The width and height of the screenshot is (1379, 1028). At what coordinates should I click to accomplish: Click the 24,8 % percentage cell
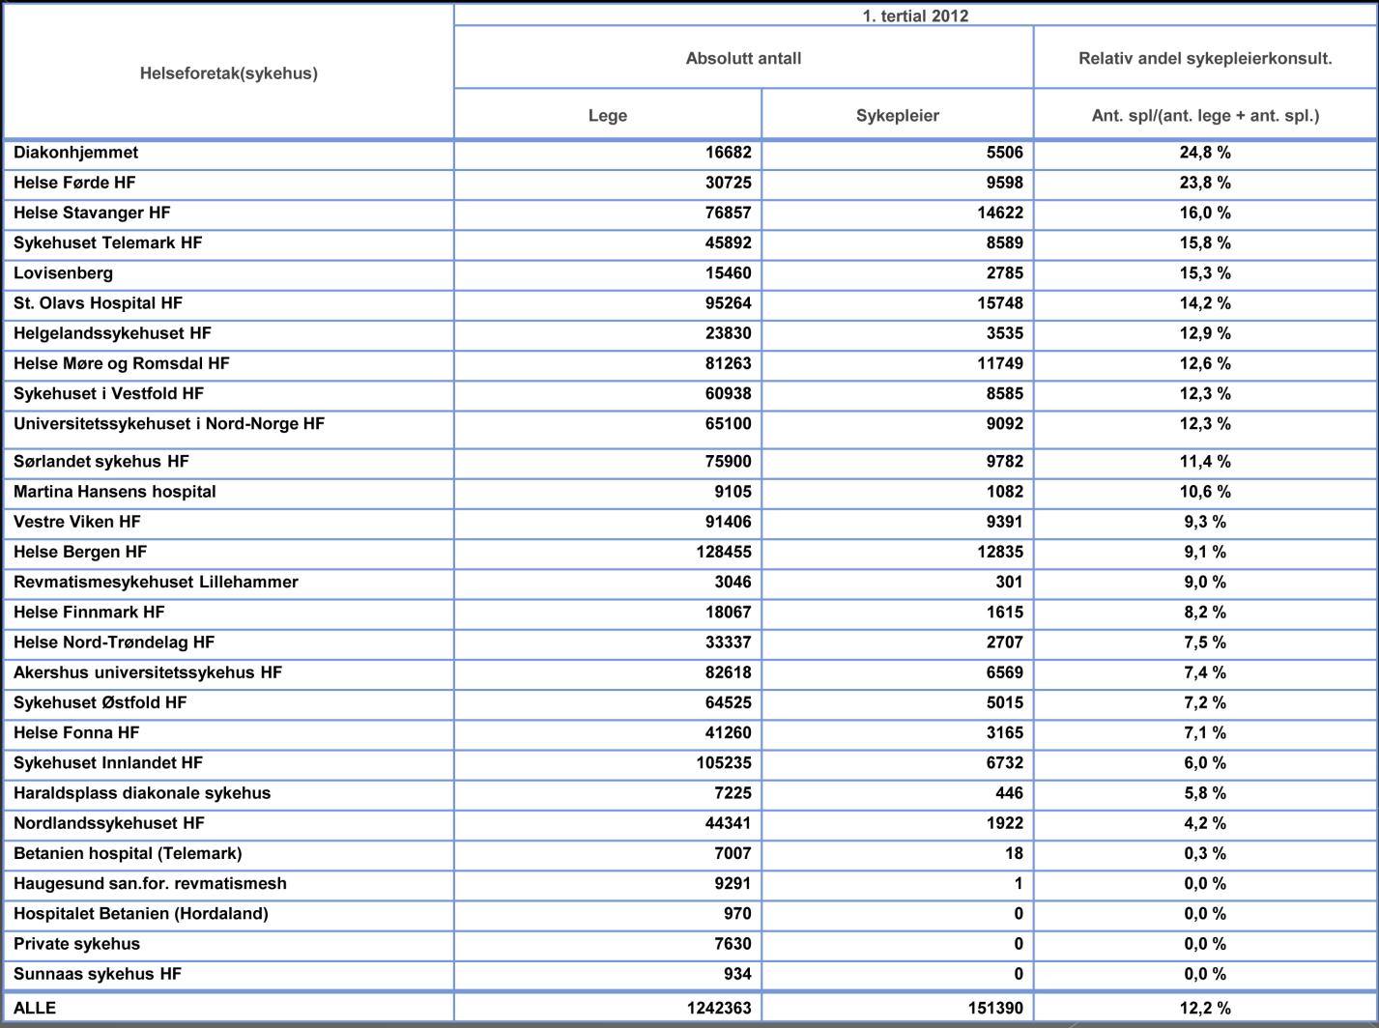pyautogui.click(x=1205, y=153)
